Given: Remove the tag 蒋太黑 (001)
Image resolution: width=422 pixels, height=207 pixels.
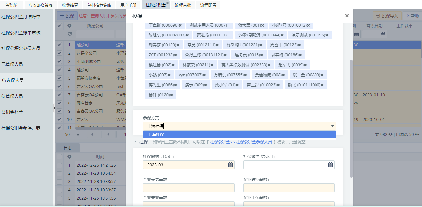Looking at the screenshot, I should point(262,25).
